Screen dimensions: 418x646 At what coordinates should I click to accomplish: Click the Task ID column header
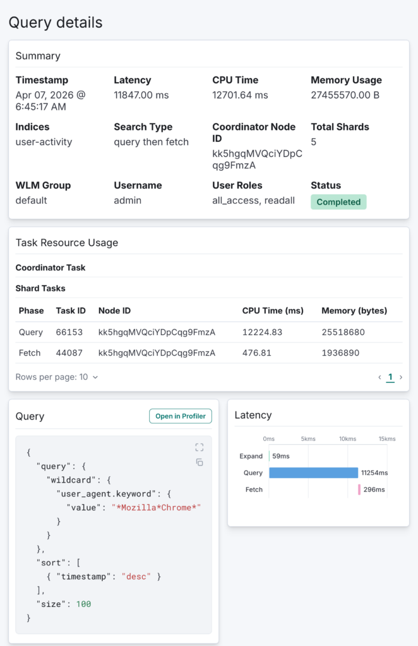pos(71,310)
